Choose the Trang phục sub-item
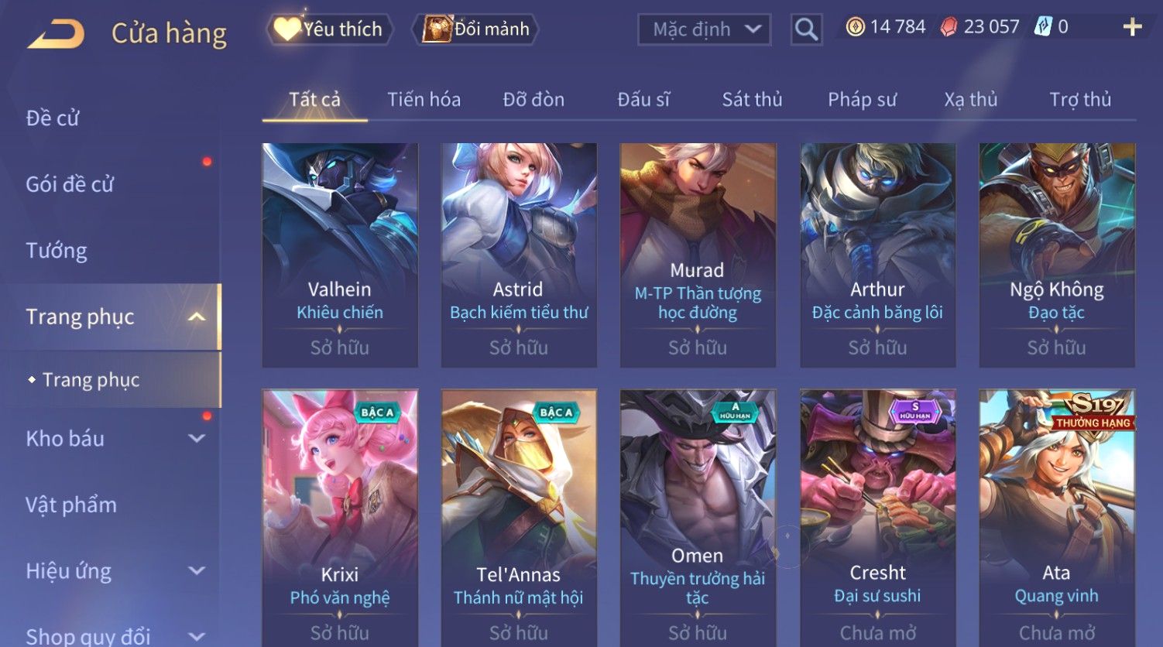1163x647 pixels. click(91, 380)
